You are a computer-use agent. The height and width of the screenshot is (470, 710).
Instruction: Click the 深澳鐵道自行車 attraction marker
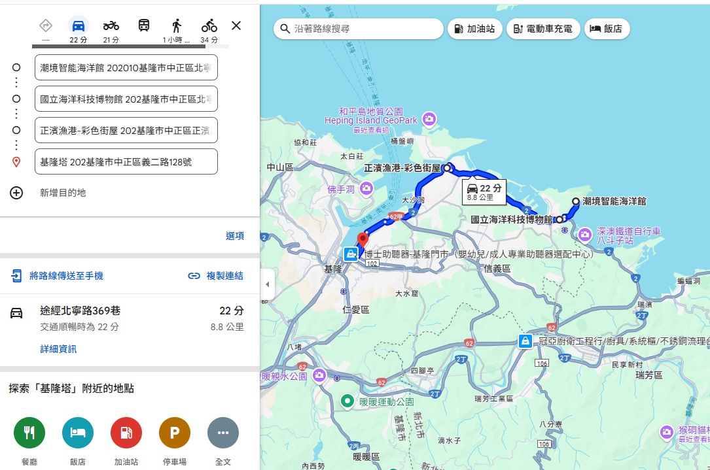point(584,234)
